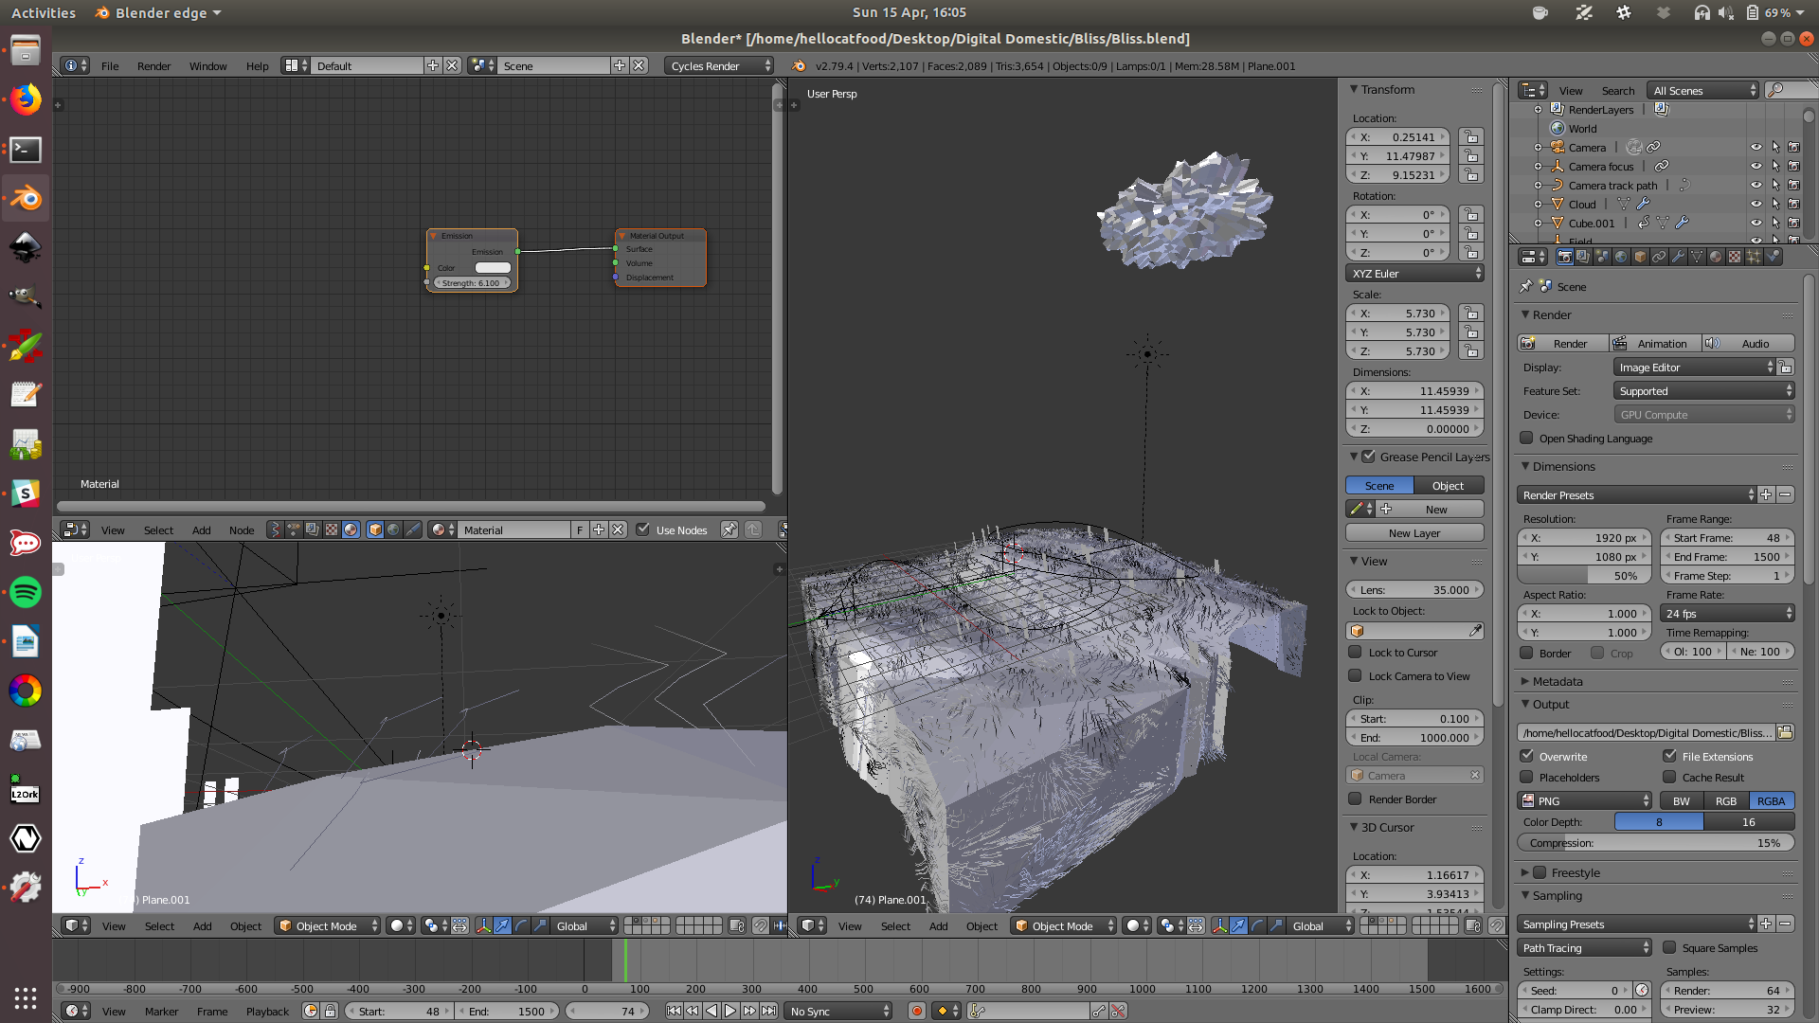Toggle renderability camera icon for Cube.001
Viewport: 1819px width, 1023px height.
pyautogui.click(x=1793, y=223)
